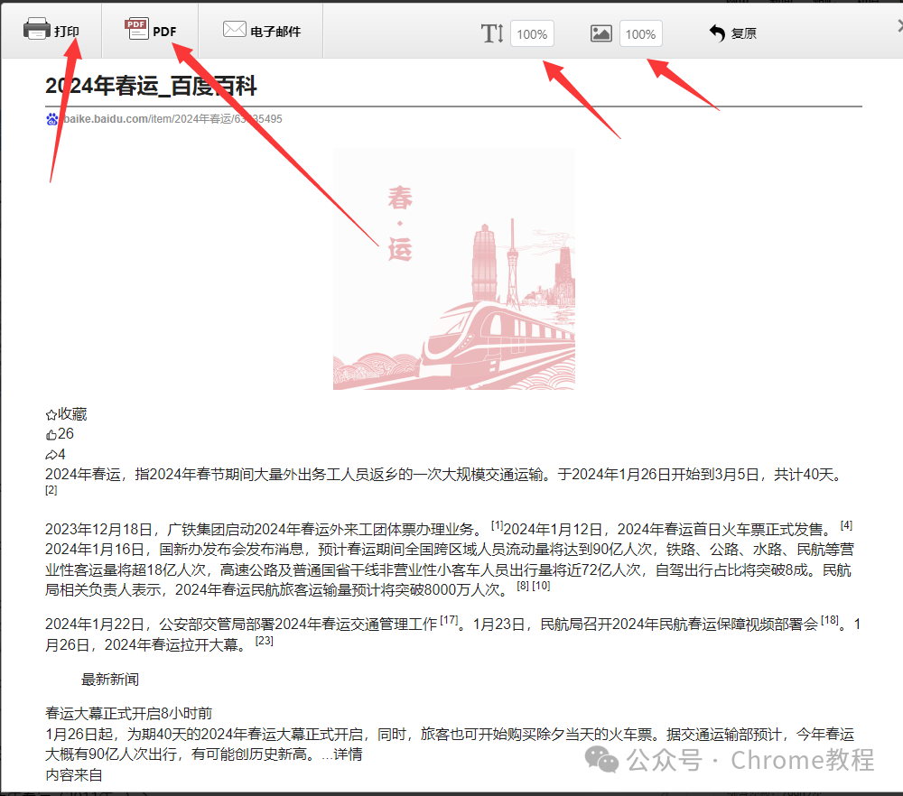
Task: Open citation reference [23]
Action: point(265,641)
